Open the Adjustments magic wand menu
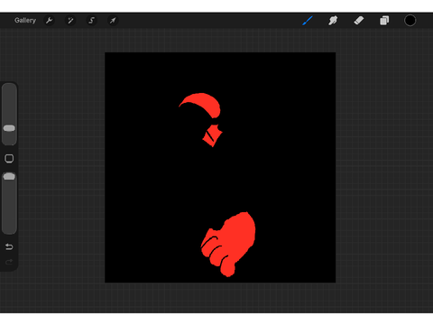The image size is (433, 325). (x=70, y=21)
